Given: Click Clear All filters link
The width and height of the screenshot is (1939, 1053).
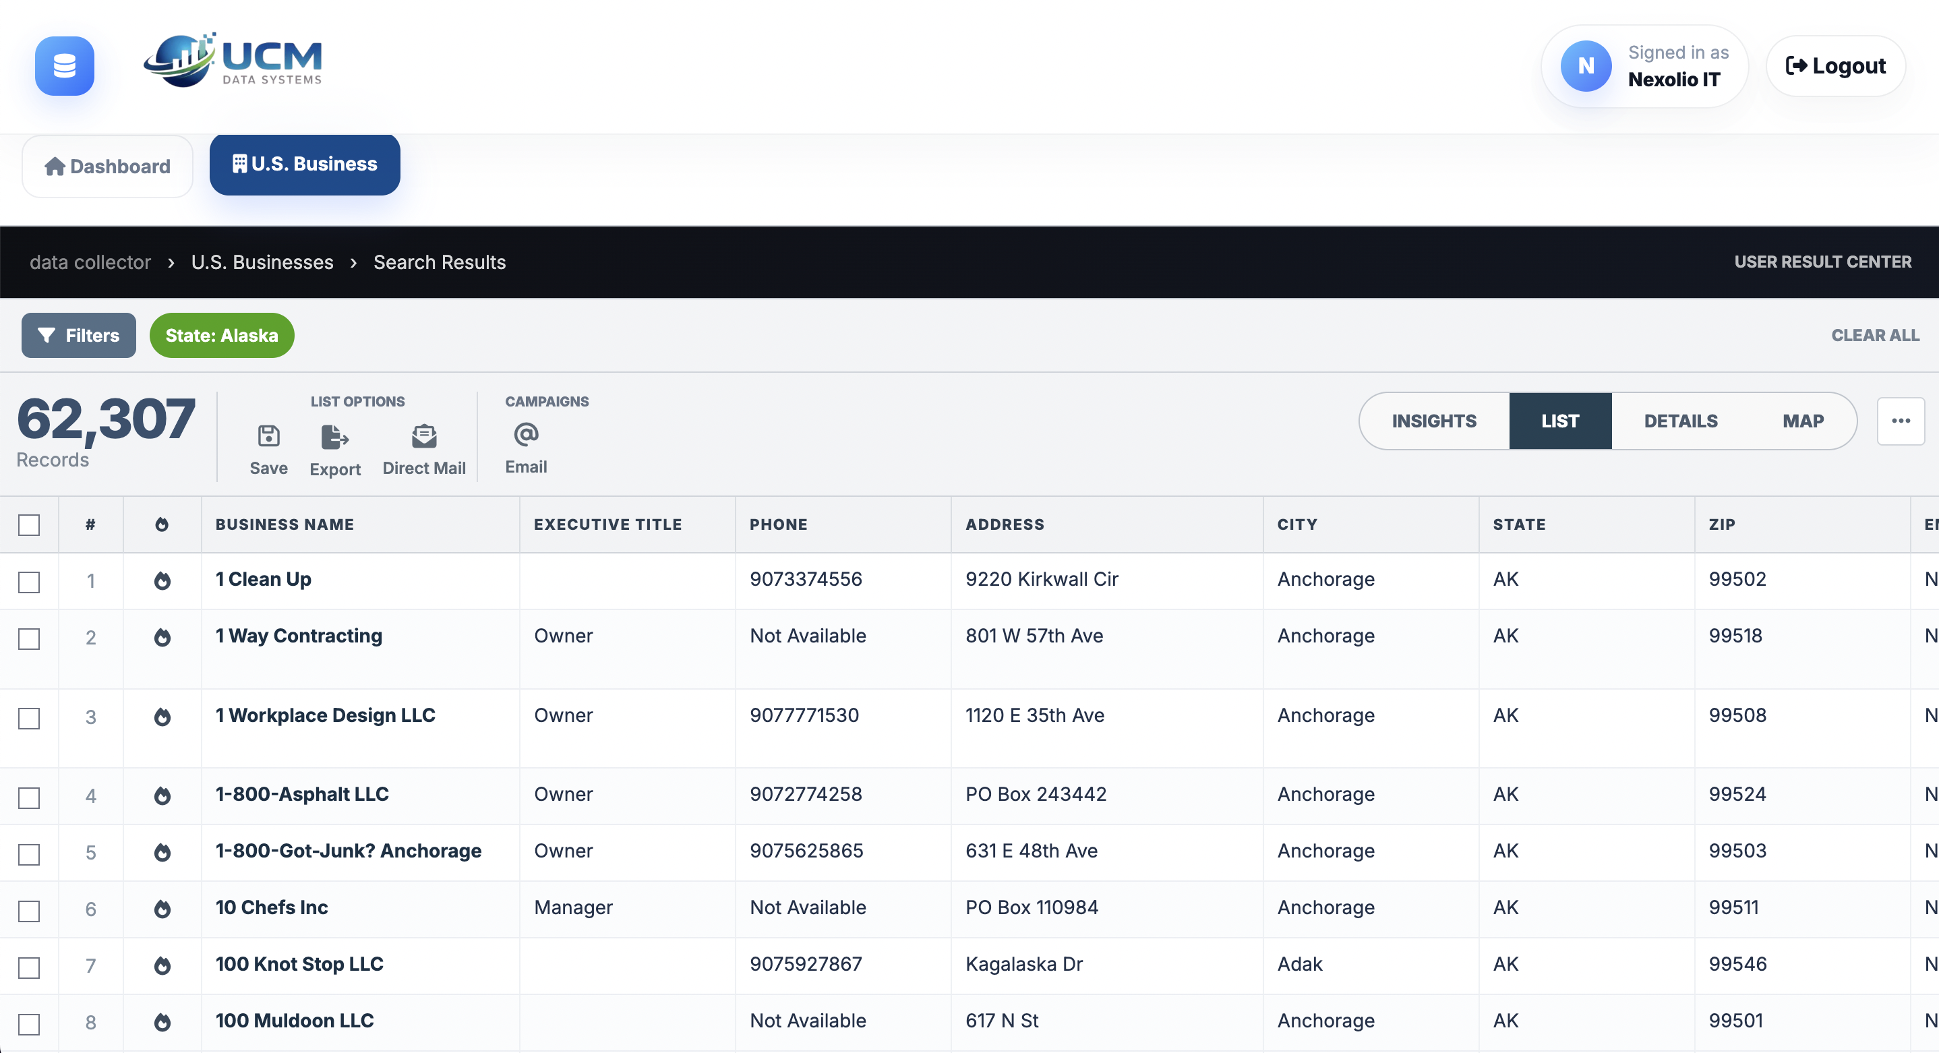Looking at the screenshot, I should click(1874, 335).
